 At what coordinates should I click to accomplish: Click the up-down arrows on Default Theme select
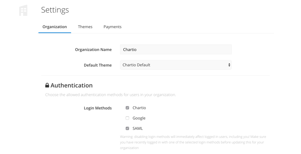point(229,65)
